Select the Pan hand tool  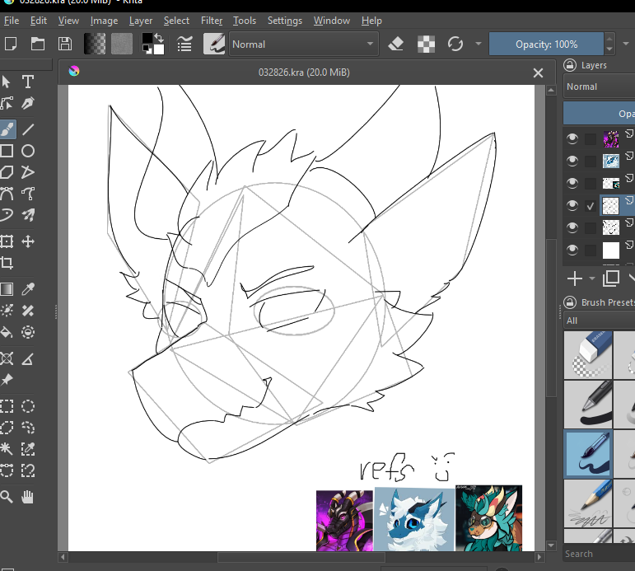pyautogui.click(x=27, y=497)
